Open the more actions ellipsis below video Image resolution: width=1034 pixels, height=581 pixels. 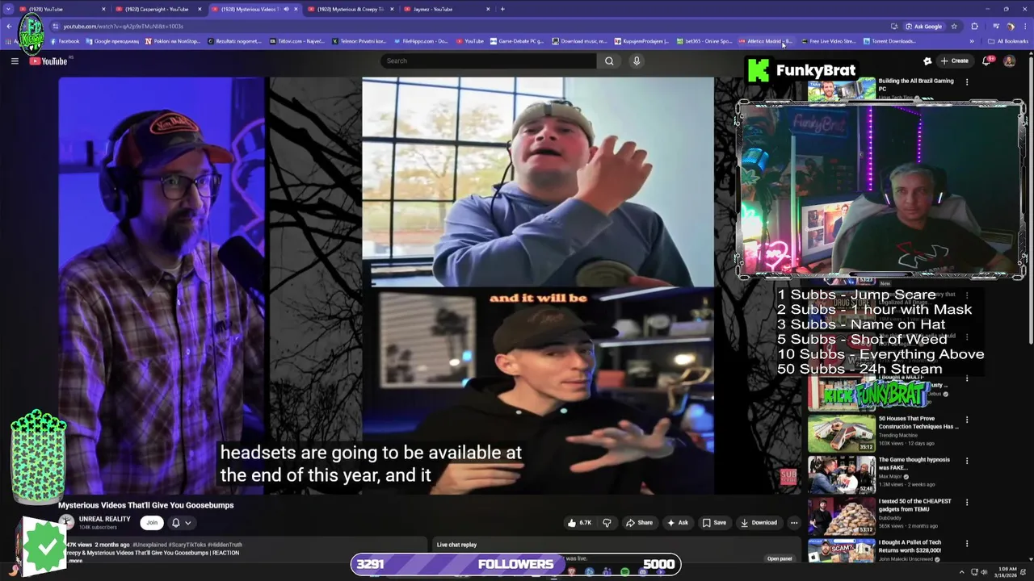tap(794, 522)
